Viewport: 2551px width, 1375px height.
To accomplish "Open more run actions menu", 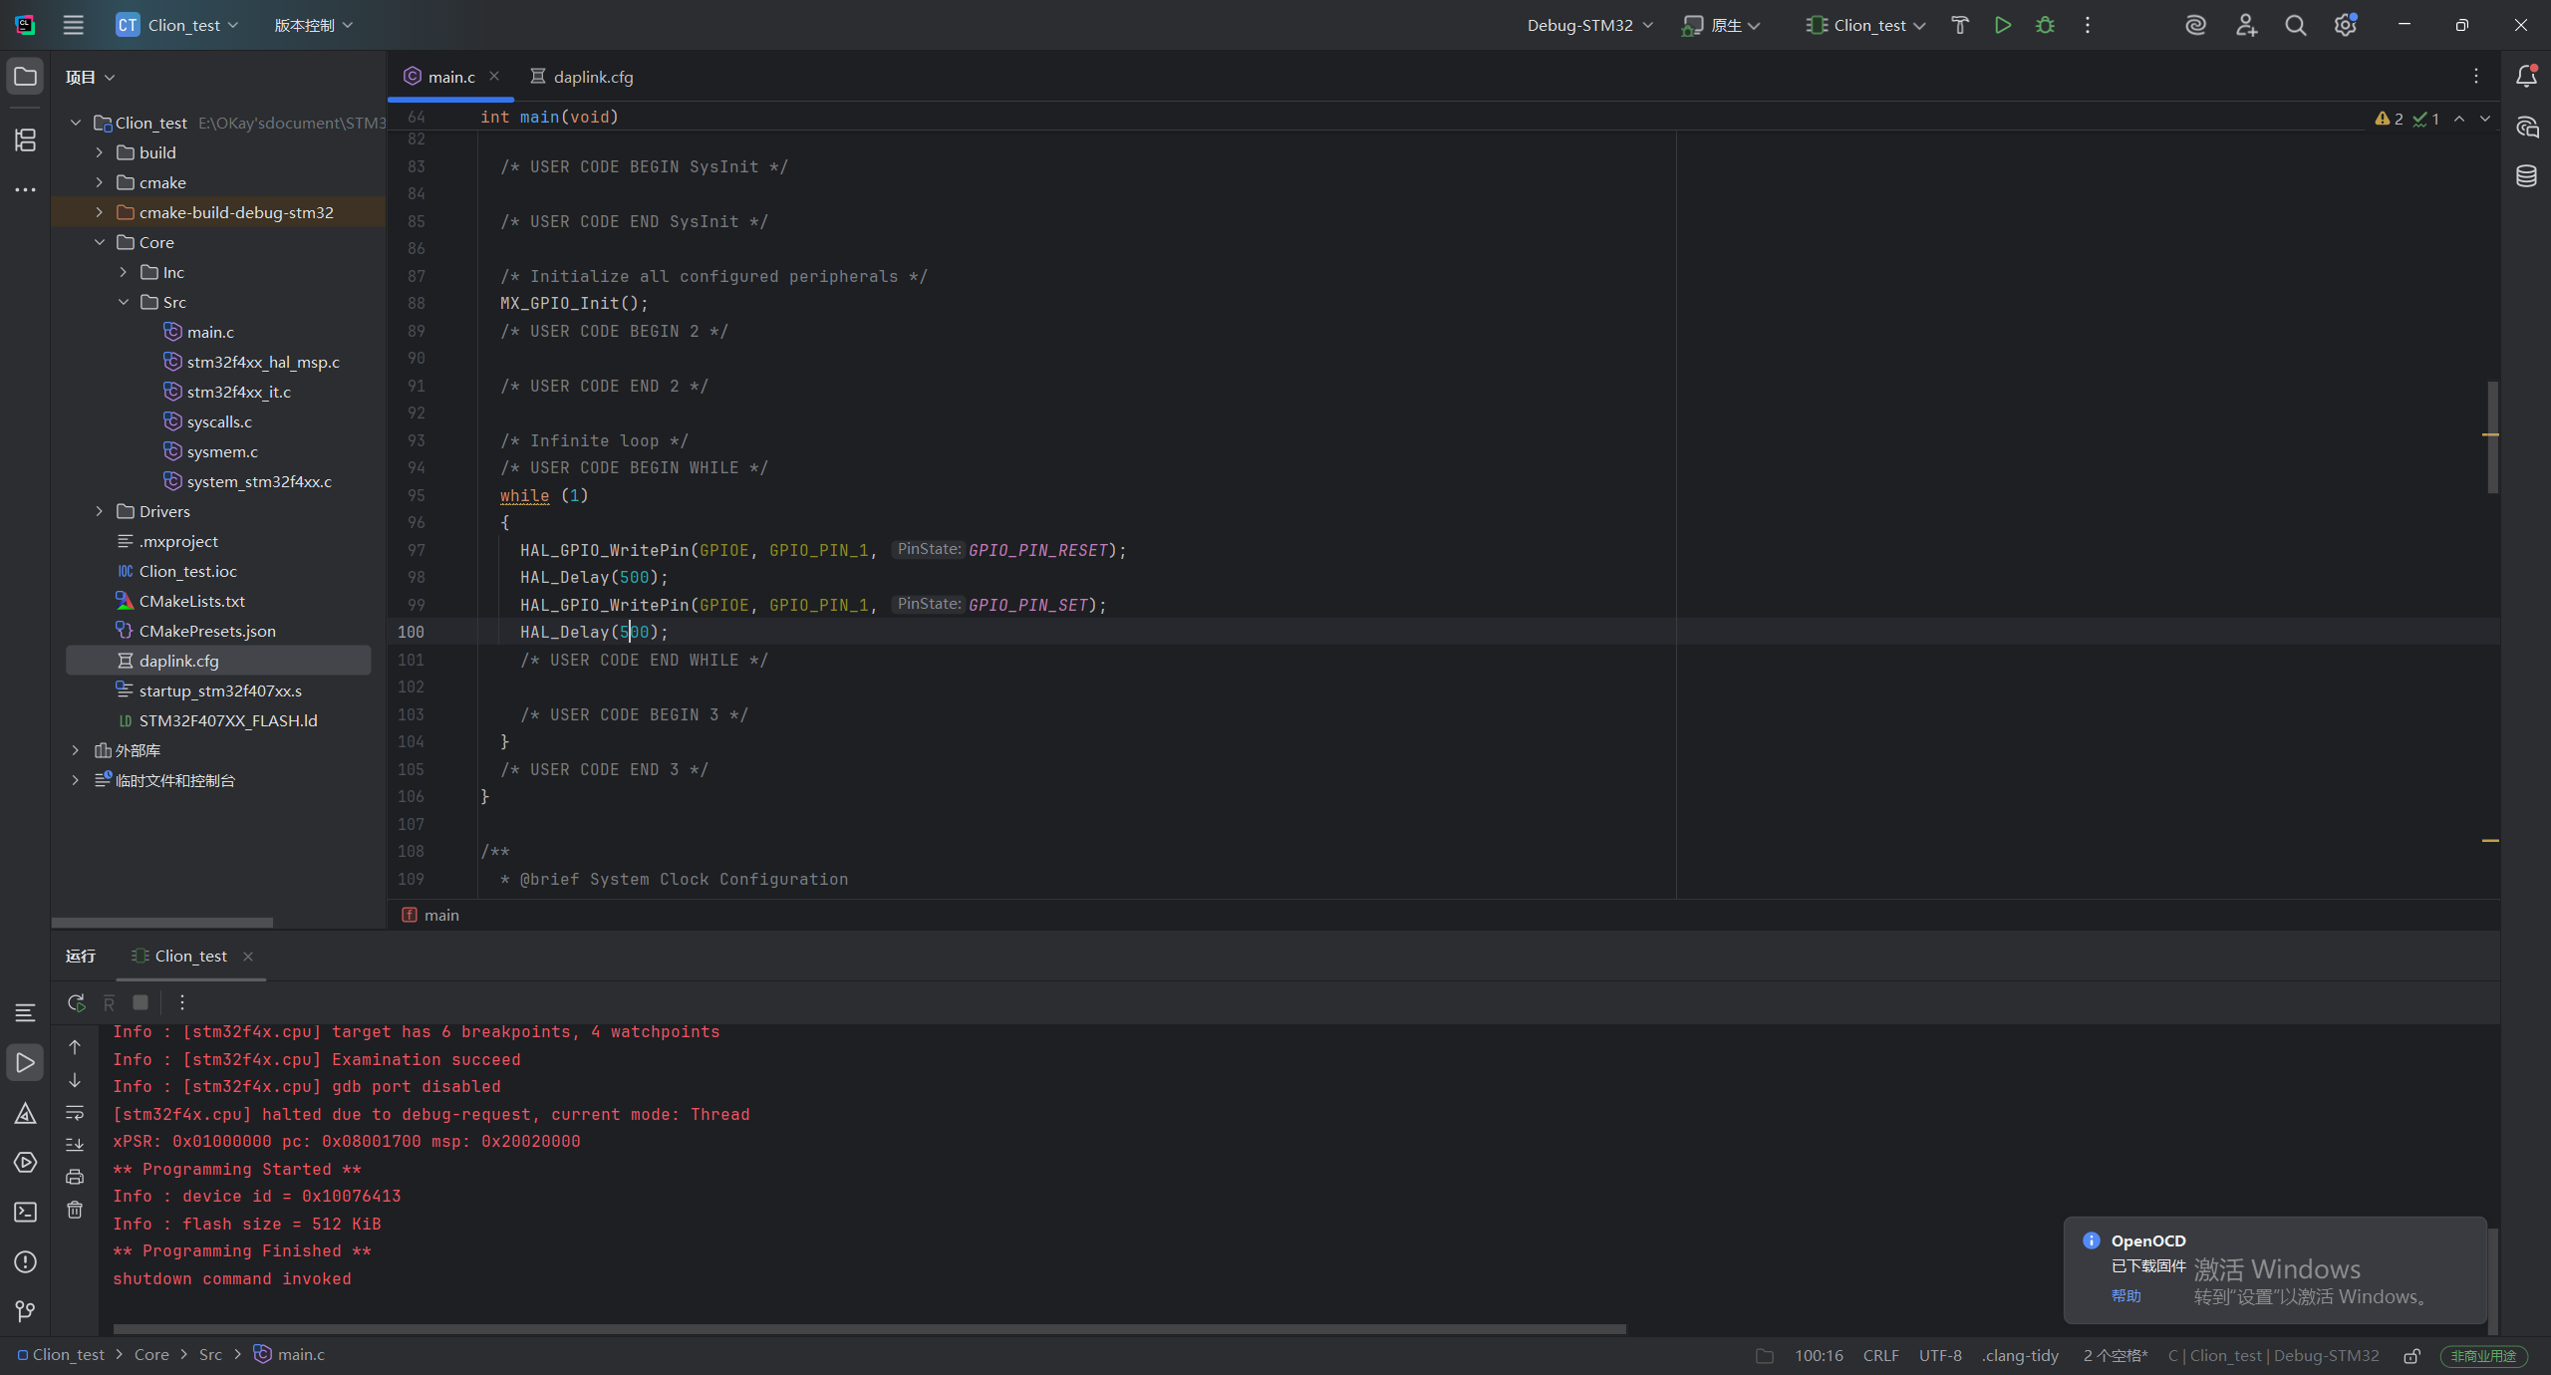I will (2088, 25).
